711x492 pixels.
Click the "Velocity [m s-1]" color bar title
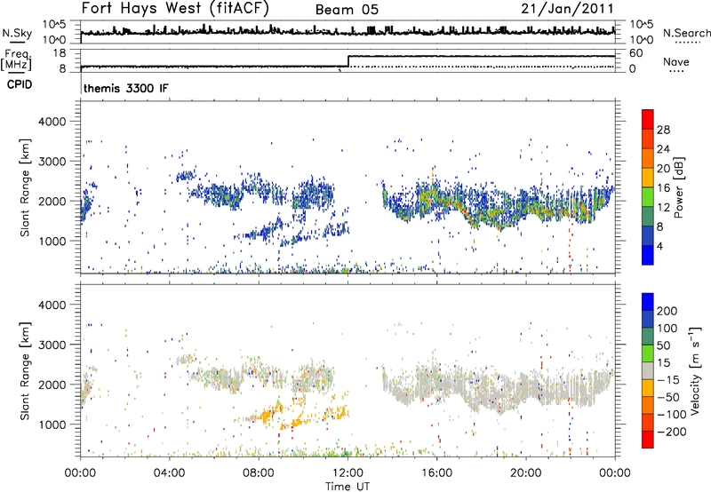[x=695, y=371]
